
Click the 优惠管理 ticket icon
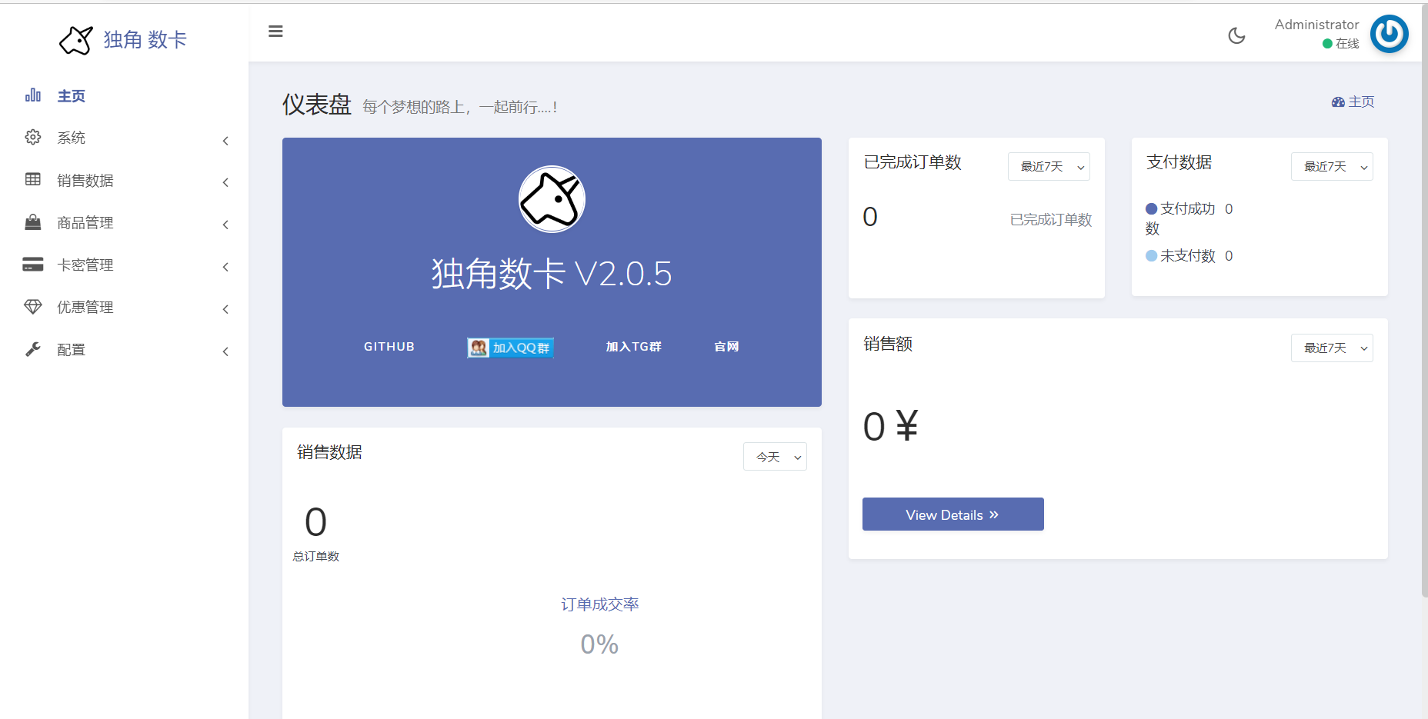[x=33, y=307]
